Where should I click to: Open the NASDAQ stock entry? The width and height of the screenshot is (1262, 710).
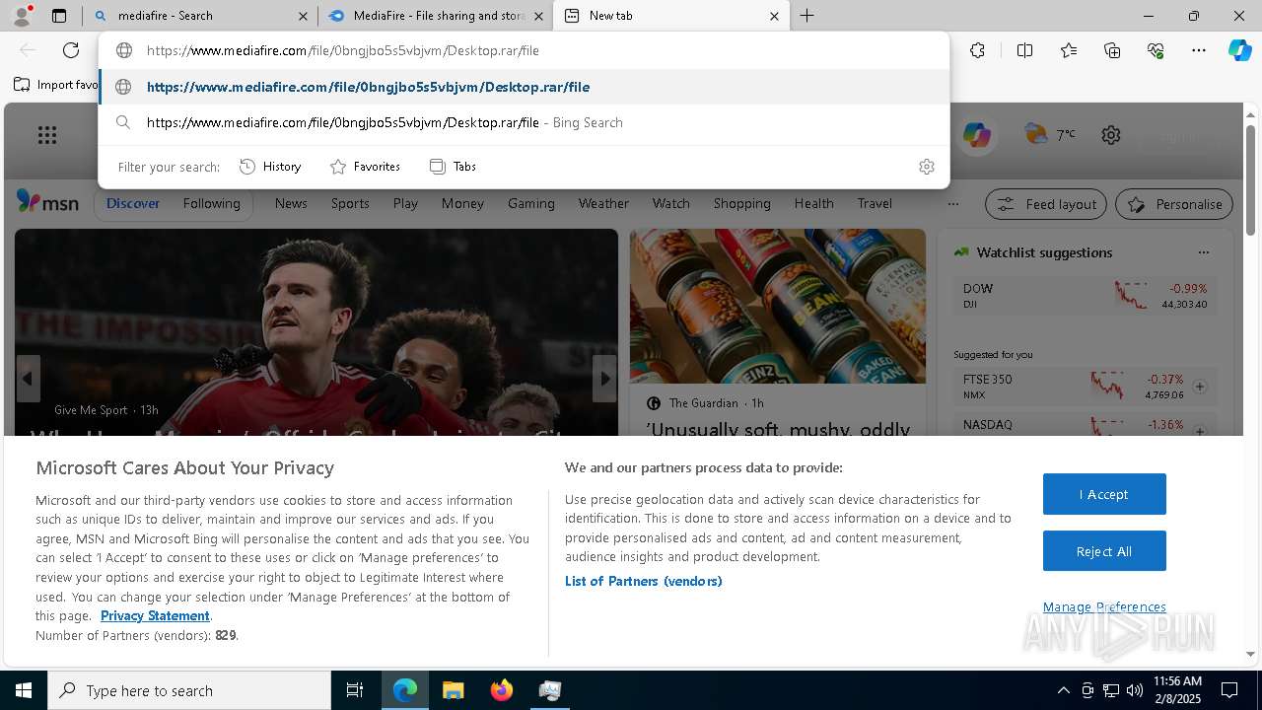click(x=1085, y=426)
